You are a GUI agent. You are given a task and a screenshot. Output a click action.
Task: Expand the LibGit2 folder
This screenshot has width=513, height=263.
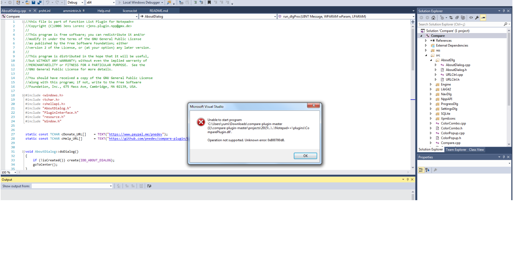431,89
